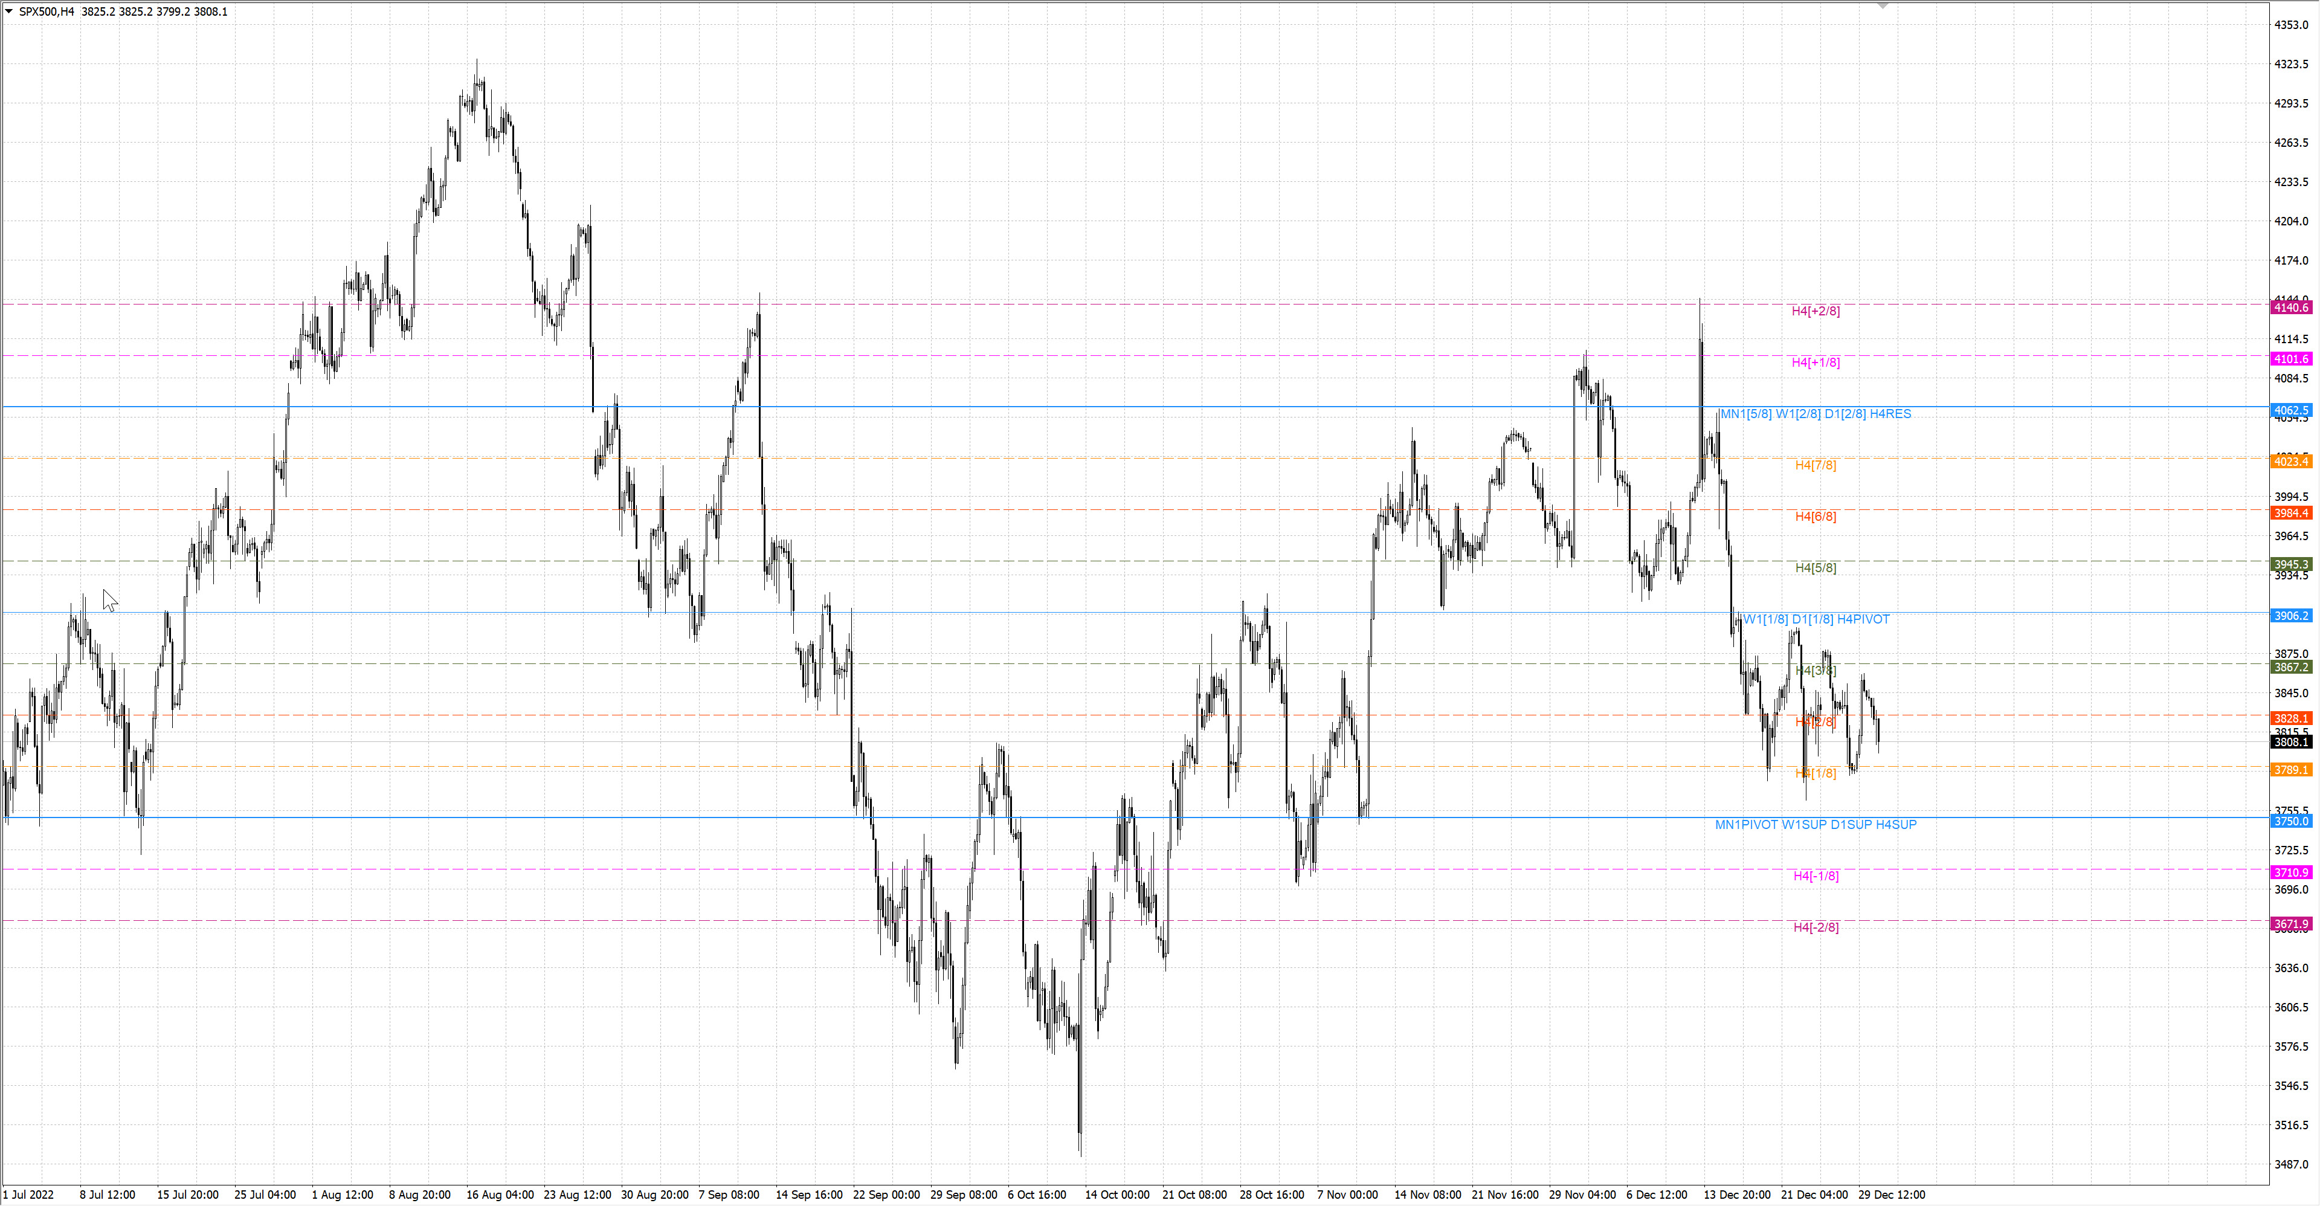Select the H4[5/8] level label
Image resolution: width=2320 pixels, height=1206 pixels.
click(x=1816, y=567)
